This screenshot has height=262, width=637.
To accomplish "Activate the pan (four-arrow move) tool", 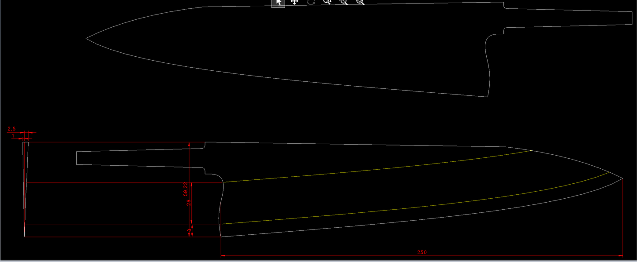I will (294, 2).
